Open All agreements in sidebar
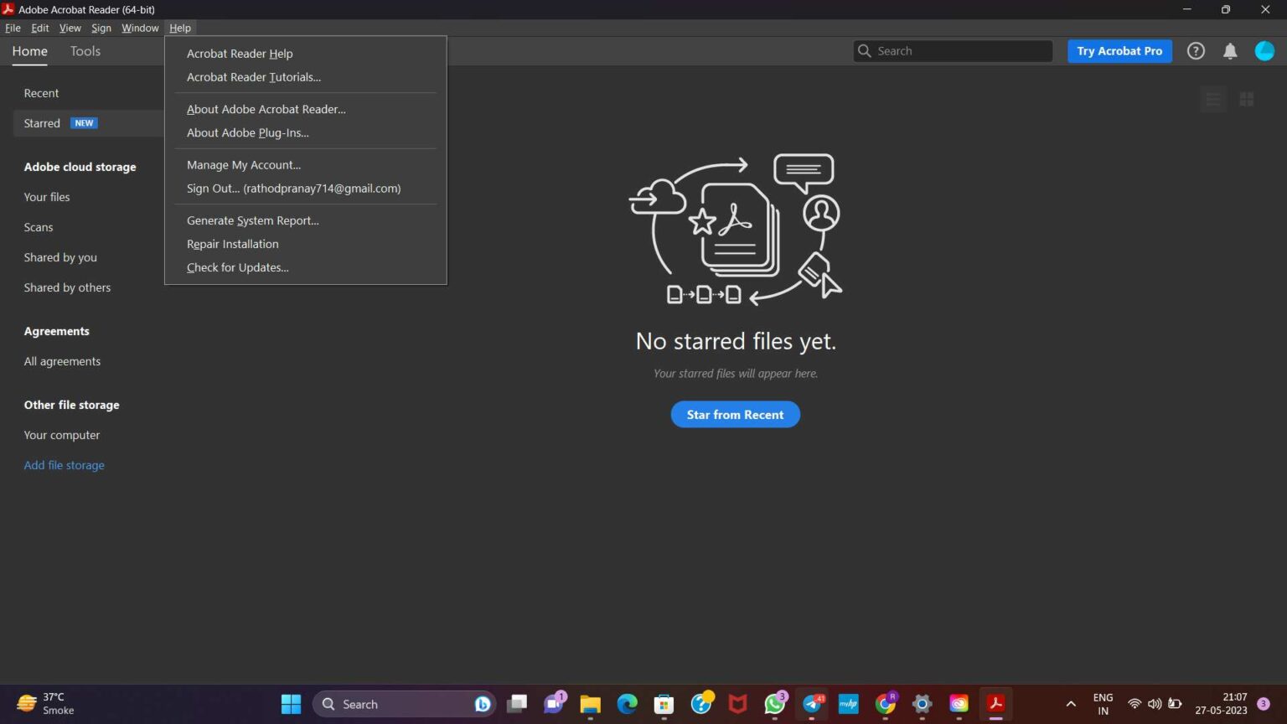This screenshot has width=1287, height=724. (62, 361)
